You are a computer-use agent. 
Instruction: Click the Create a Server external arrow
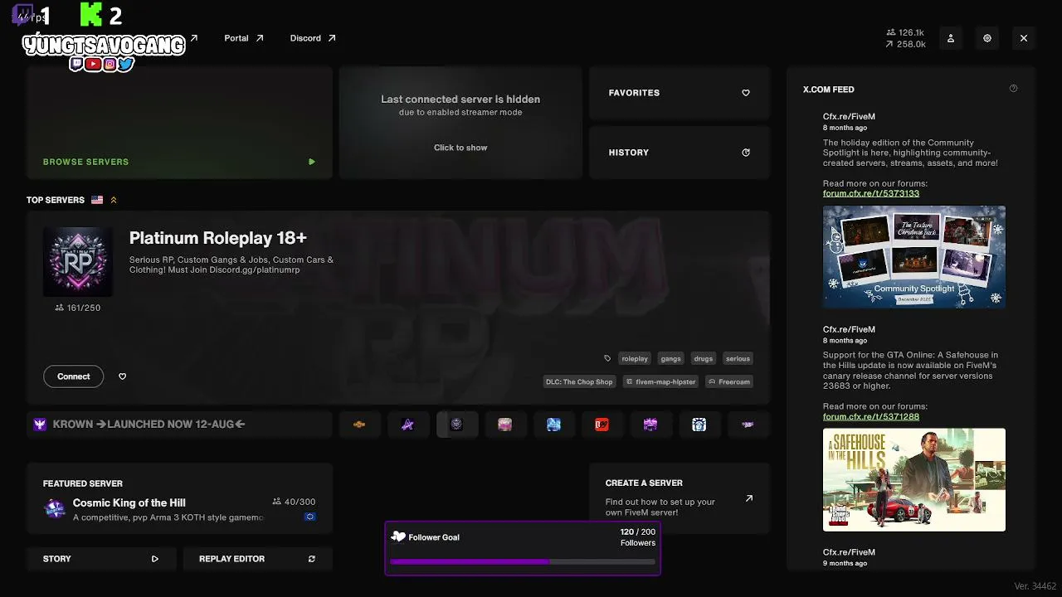749,498
